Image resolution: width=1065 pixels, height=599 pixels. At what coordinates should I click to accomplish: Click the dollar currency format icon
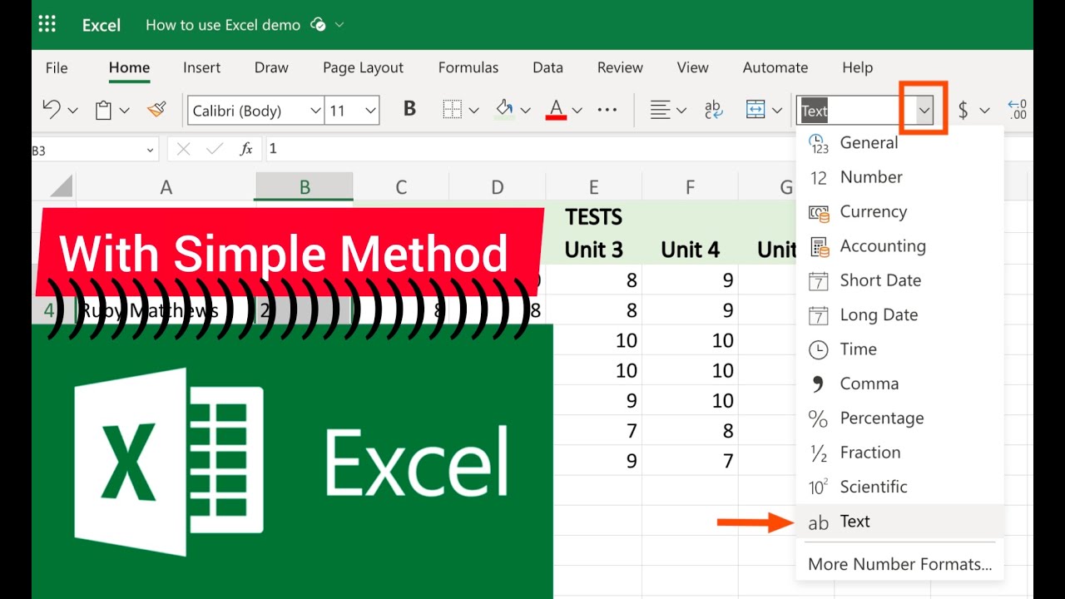[x=963, y=110]
